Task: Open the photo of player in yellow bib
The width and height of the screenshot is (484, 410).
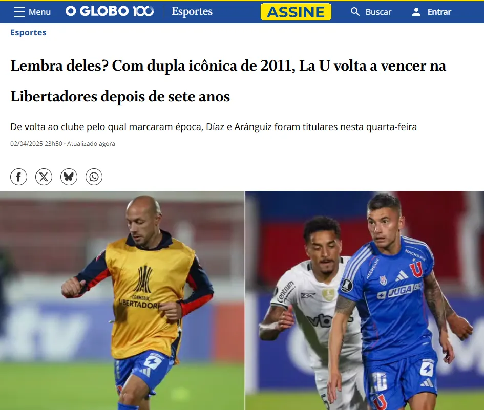Action: [x=122, y=300]
